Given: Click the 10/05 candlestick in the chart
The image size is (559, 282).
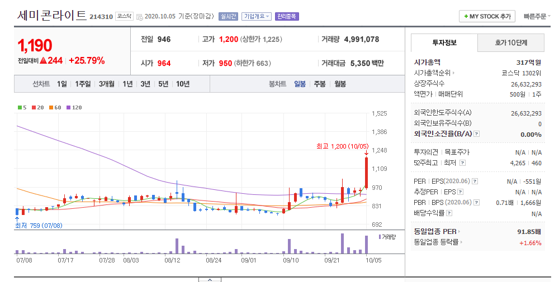Looking at the screenshot, I should point(366,173).
